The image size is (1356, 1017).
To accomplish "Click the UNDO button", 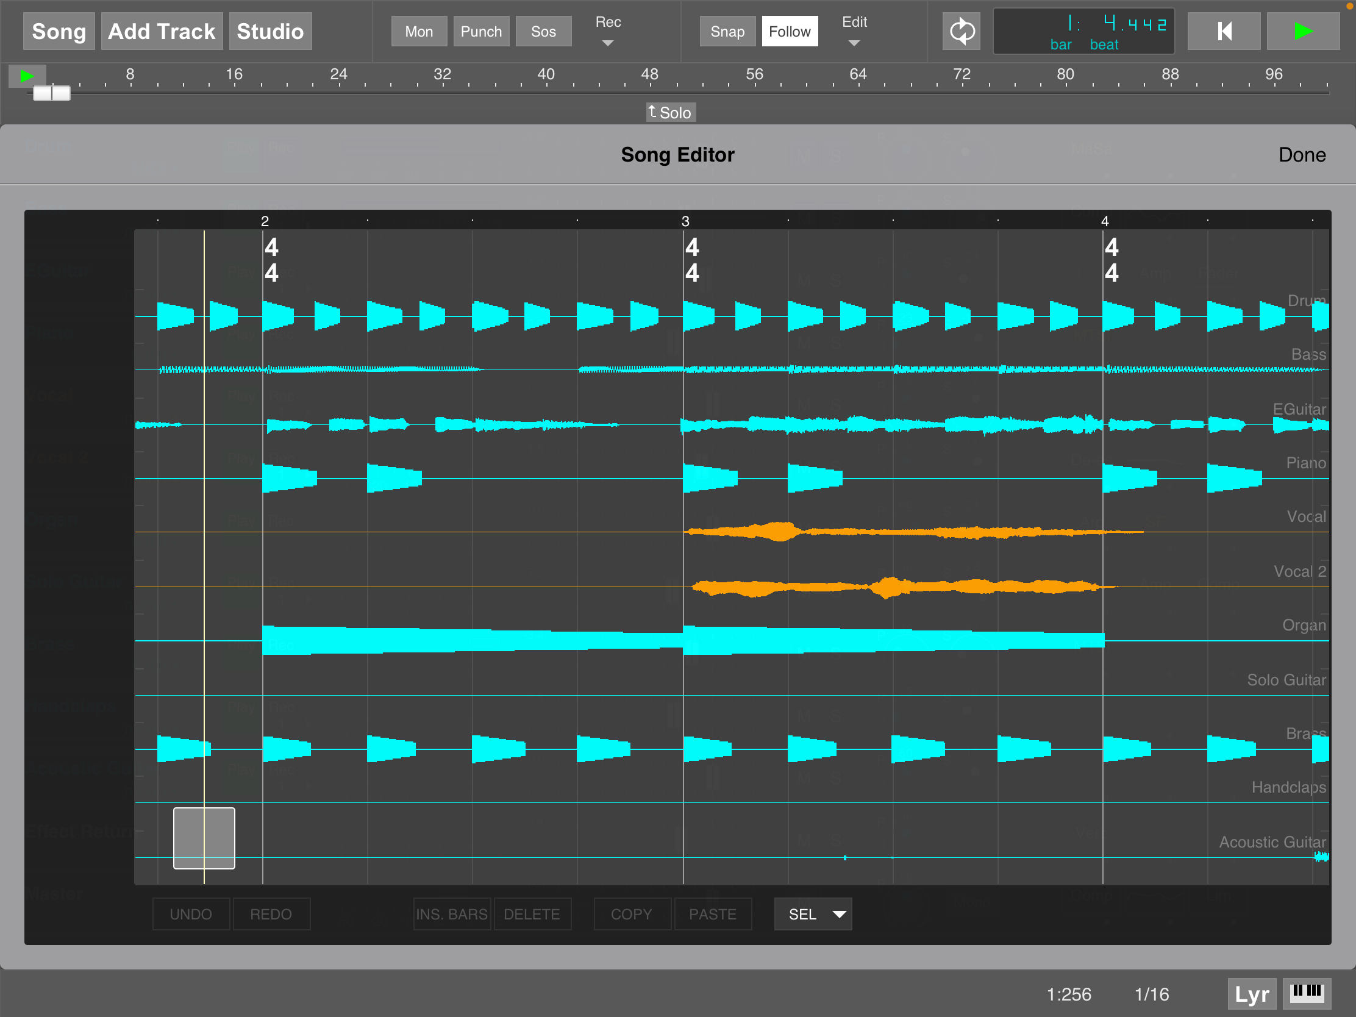I will [x=191, y=913].
